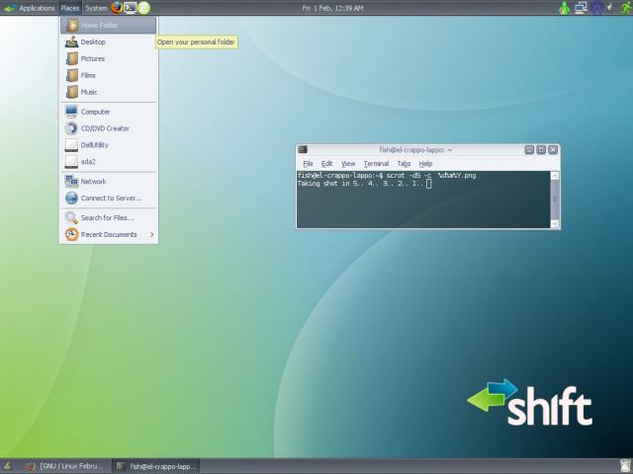Open network computers tray icon
Screen dimensions: 633x474
581,8
